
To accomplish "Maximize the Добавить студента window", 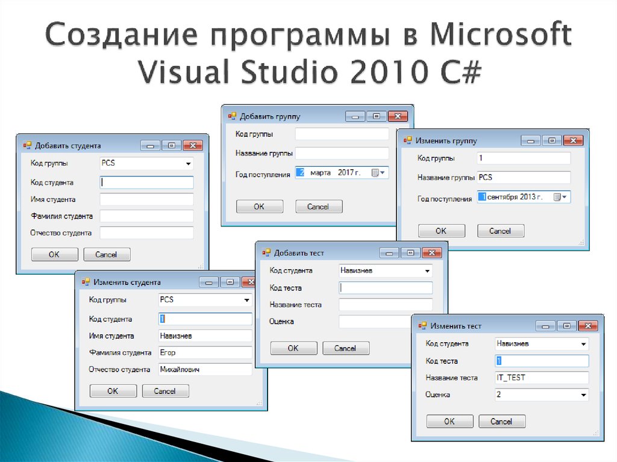I will pyautogui.click(x=172, y=146).
